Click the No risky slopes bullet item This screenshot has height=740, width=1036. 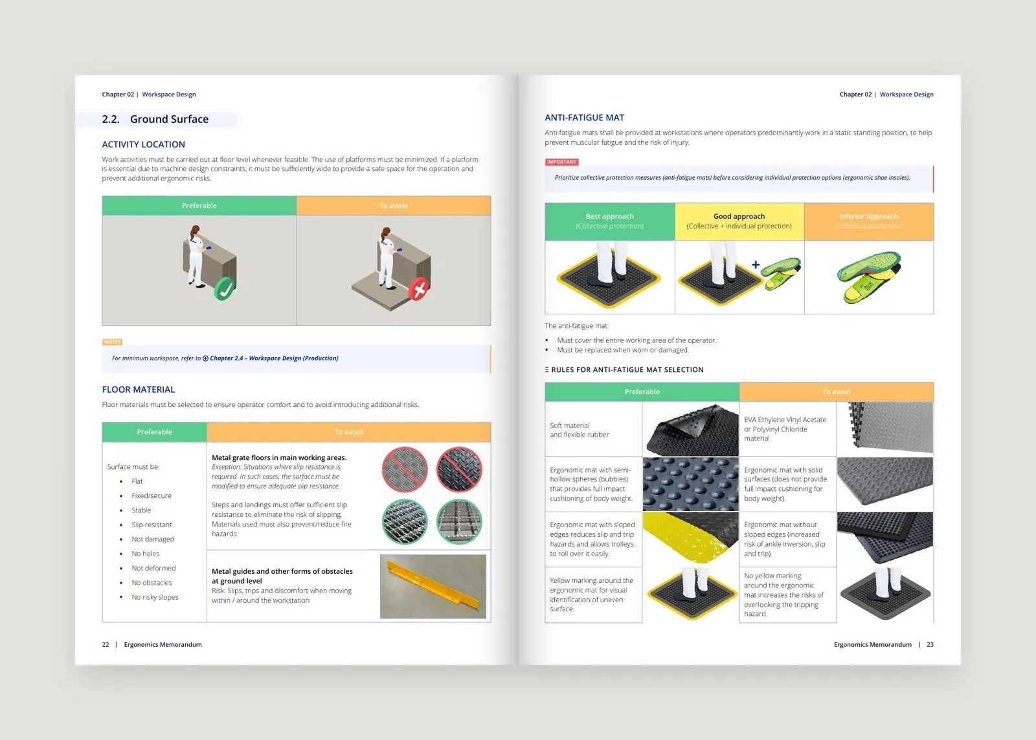(x=155, y=597)
